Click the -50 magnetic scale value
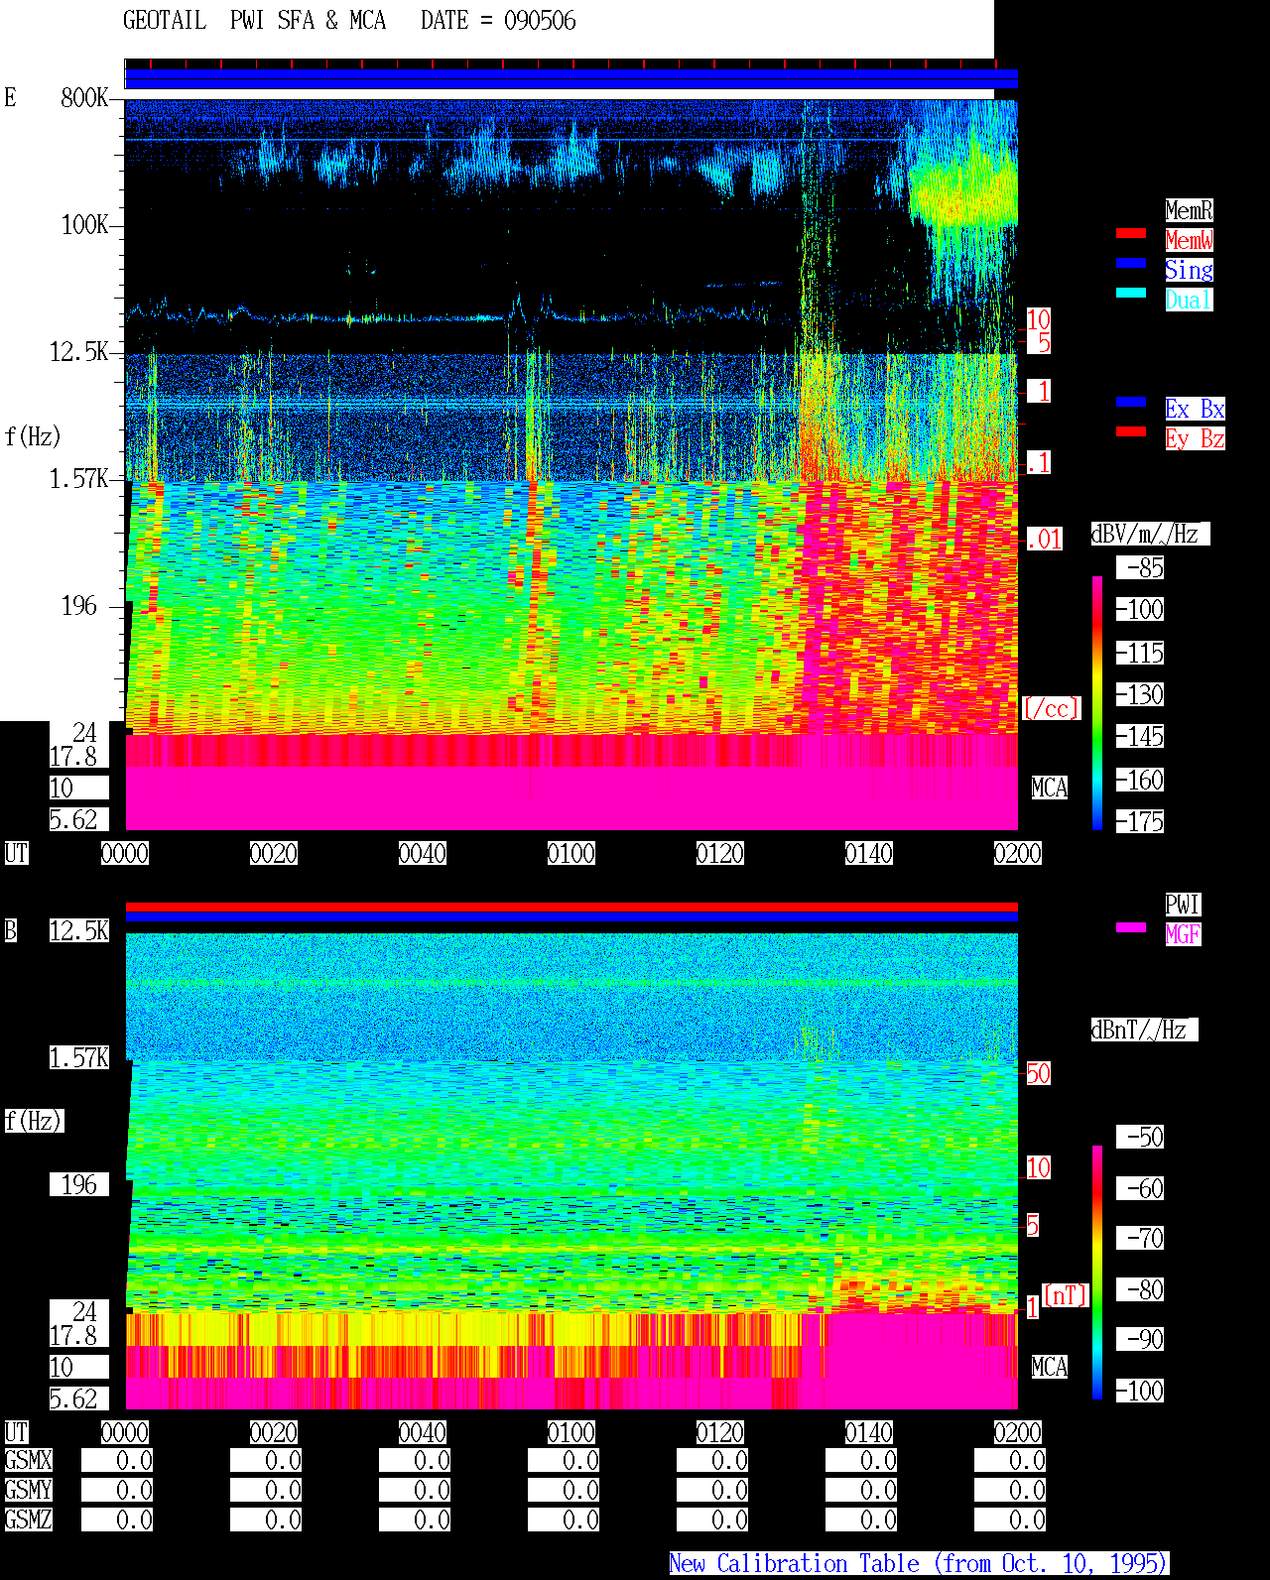1270x1580 pixels. [x=1140, y=1137]
